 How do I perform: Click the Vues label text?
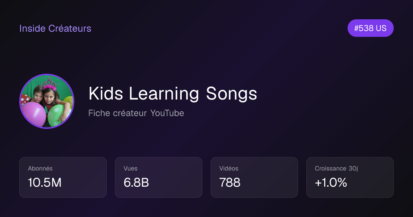click(x=130, y=168)
